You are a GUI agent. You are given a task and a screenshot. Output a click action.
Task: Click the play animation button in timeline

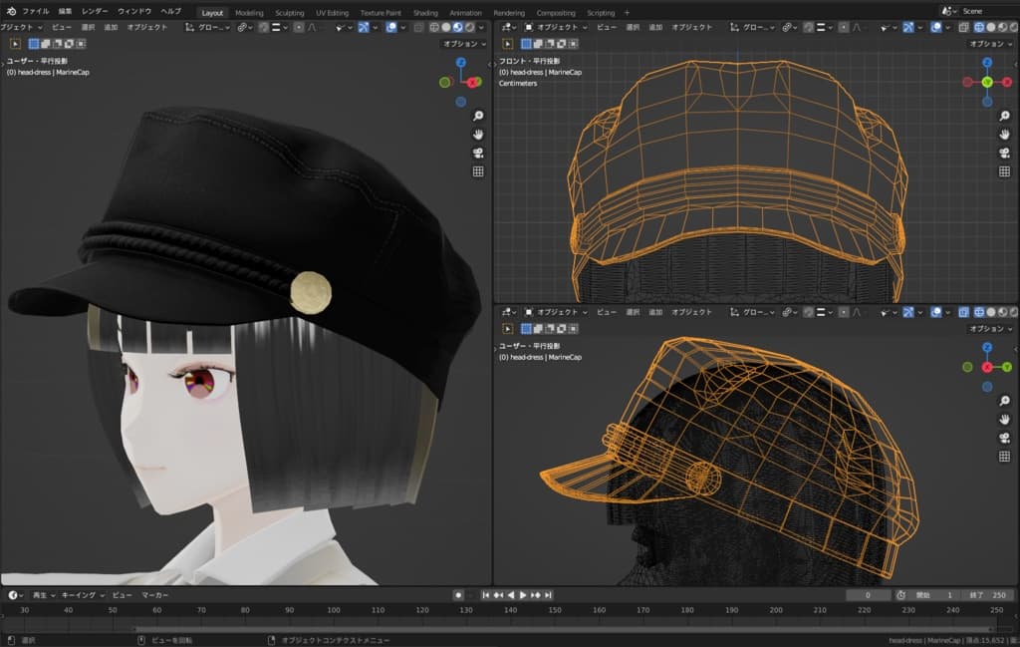[522, 595]
